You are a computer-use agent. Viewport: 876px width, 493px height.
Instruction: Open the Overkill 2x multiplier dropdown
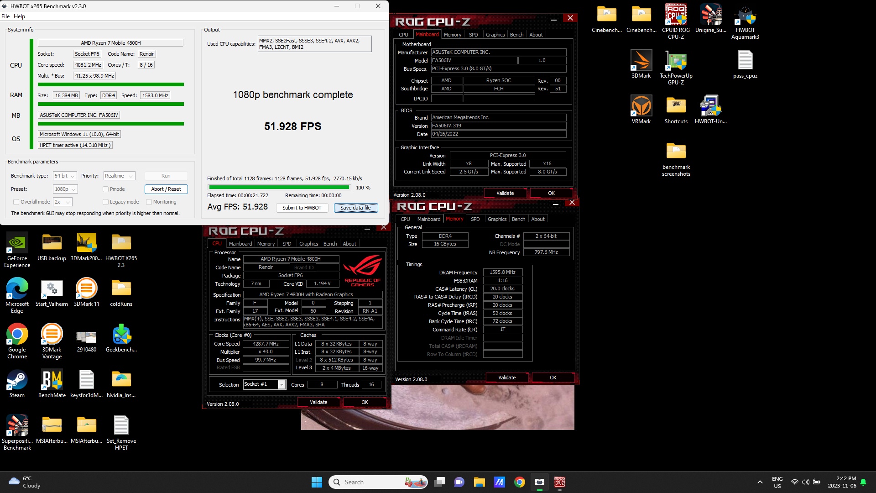63,202
